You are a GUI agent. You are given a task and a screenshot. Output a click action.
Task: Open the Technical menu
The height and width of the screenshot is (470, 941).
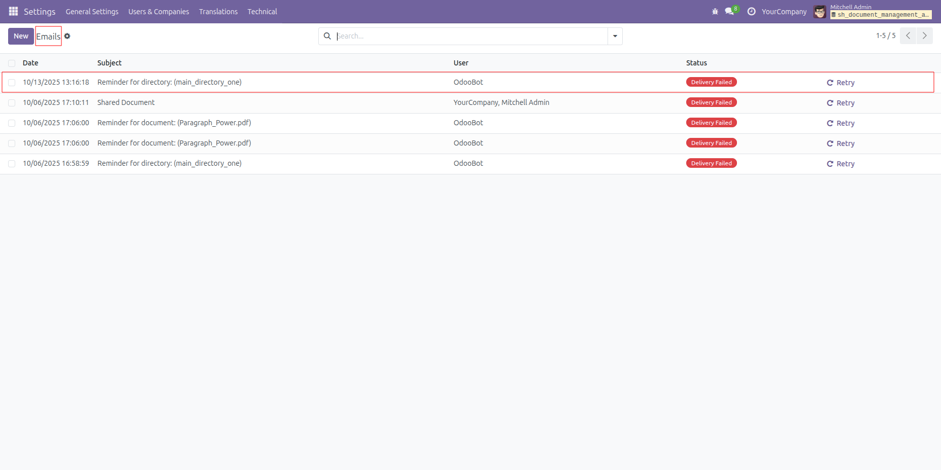pos(262,12)
